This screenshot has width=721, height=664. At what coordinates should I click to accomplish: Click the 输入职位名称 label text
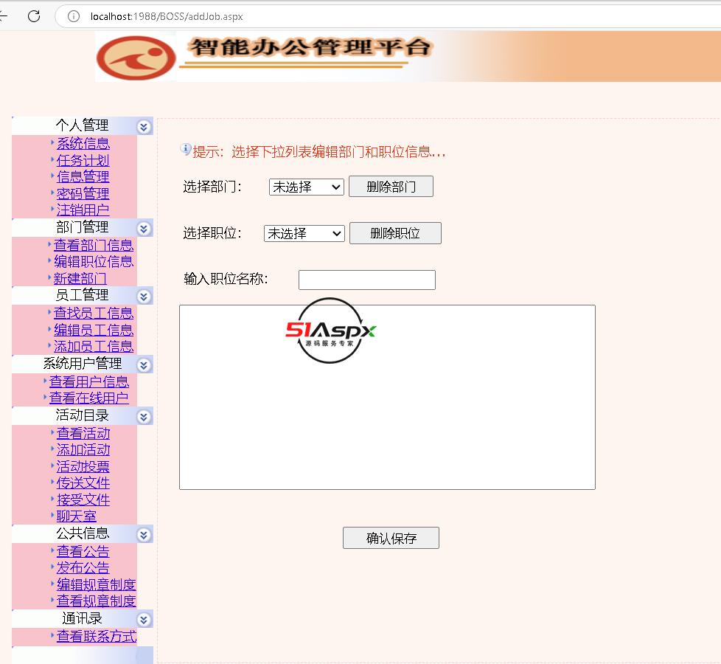(x=226, y=279)
